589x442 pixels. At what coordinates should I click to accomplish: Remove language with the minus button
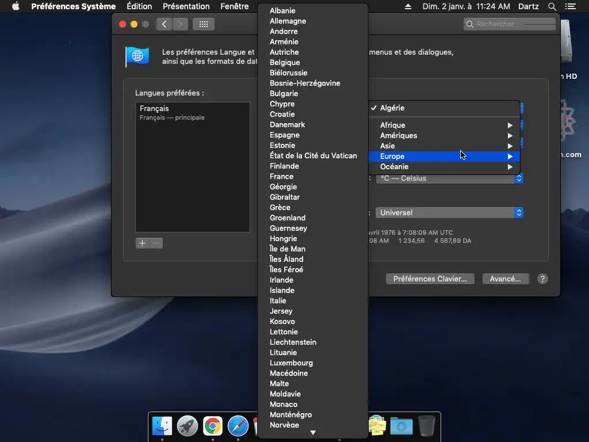pos(156,243)
